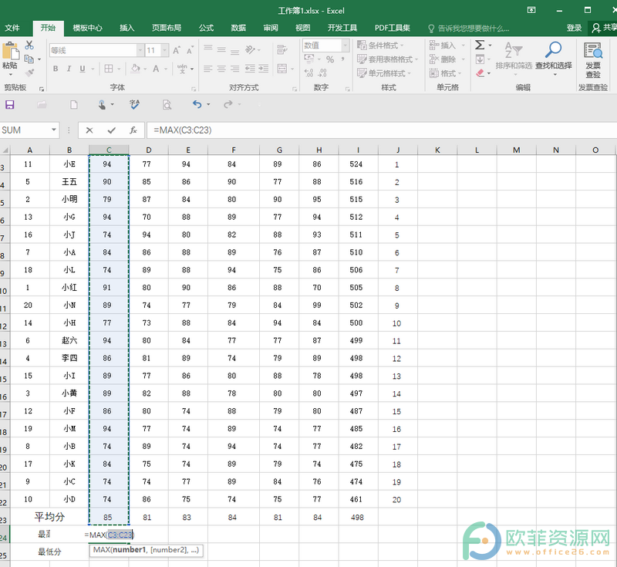Click the Redo arrow icon
Viewport: 617px width, 567px height.
pos(228,104)
